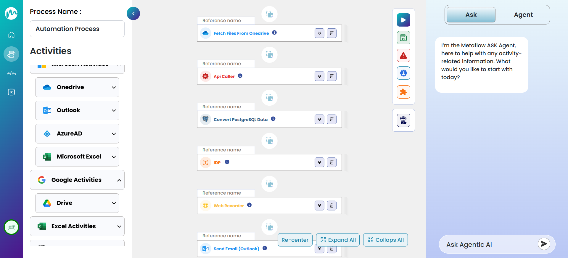Save the workflow with the floppy disk icon
The width and height of the screenshot is (568, 258).
tap(403, 37)
